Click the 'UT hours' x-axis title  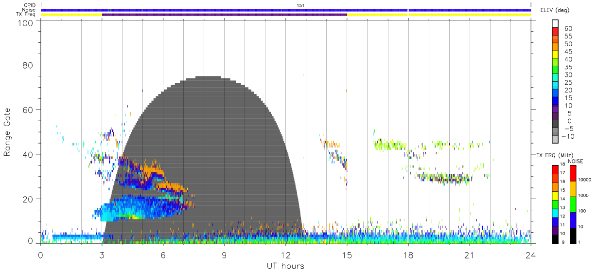(x=285, y=266)
